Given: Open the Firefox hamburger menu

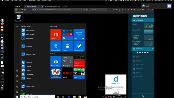Looking at the screenshot, I should point(153,10).
